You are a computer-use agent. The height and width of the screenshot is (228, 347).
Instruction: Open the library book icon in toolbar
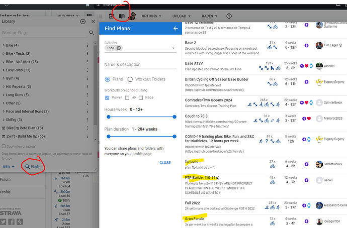(122, 16)
